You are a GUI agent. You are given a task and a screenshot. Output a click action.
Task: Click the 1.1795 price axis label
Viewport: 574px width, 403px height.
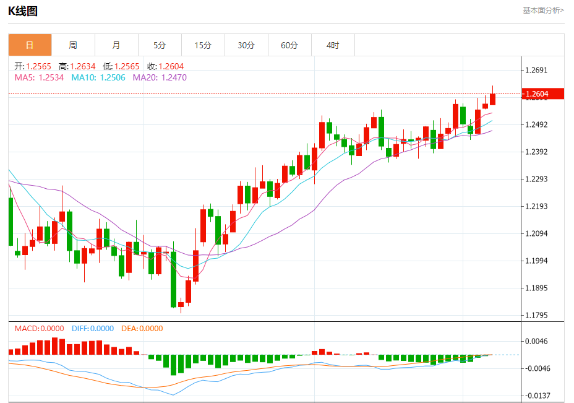(x=536, y=315)
